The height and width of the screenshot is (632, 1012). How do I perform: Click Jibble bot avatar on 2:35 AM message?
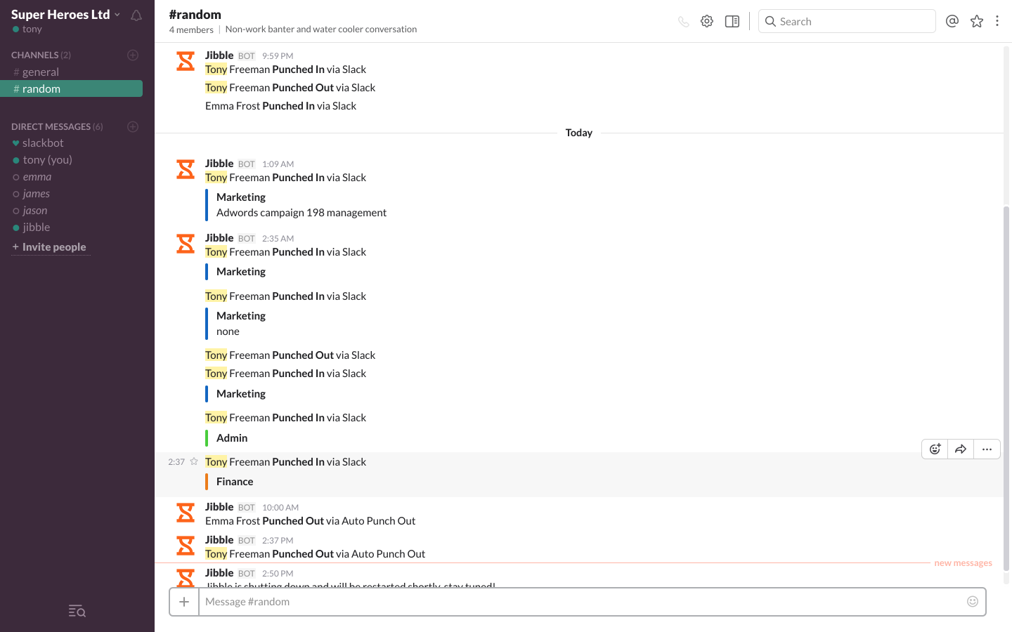[186, 244]
